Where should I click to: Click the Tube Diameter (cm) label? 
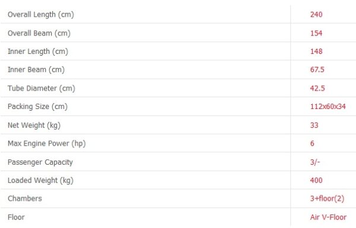[x=42, y=88]
